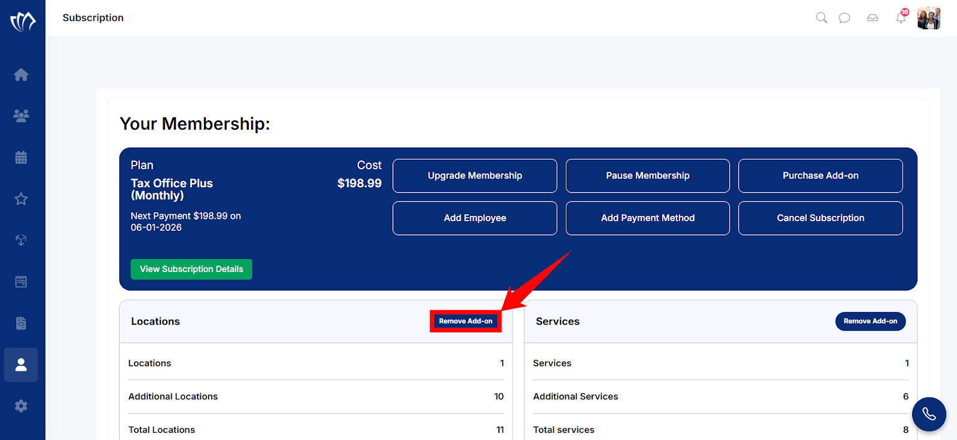The image size is (957, 440).
Task: Click the Add Payment Method button
Action: 648,218
